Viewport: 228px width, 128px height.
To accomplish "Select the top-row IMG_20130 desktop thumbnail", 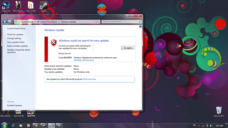I will [x=19, y=7].
